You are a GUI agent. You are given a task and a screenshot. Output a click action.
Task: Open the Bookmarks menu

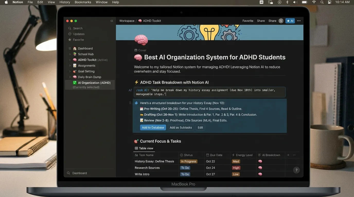[x=83, y=2]
